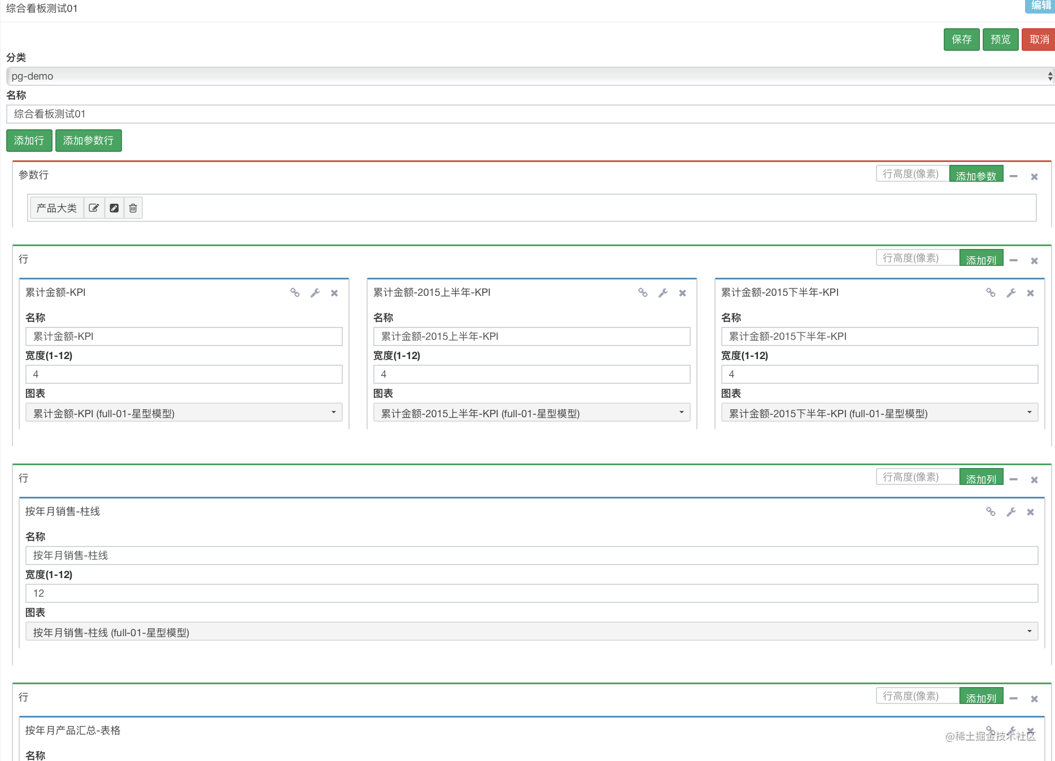Image resolution: width=1055 pixels, height=761 pixels.
Task: Collapse the 参数行 row with minus icon
Action: [1014, 176]
